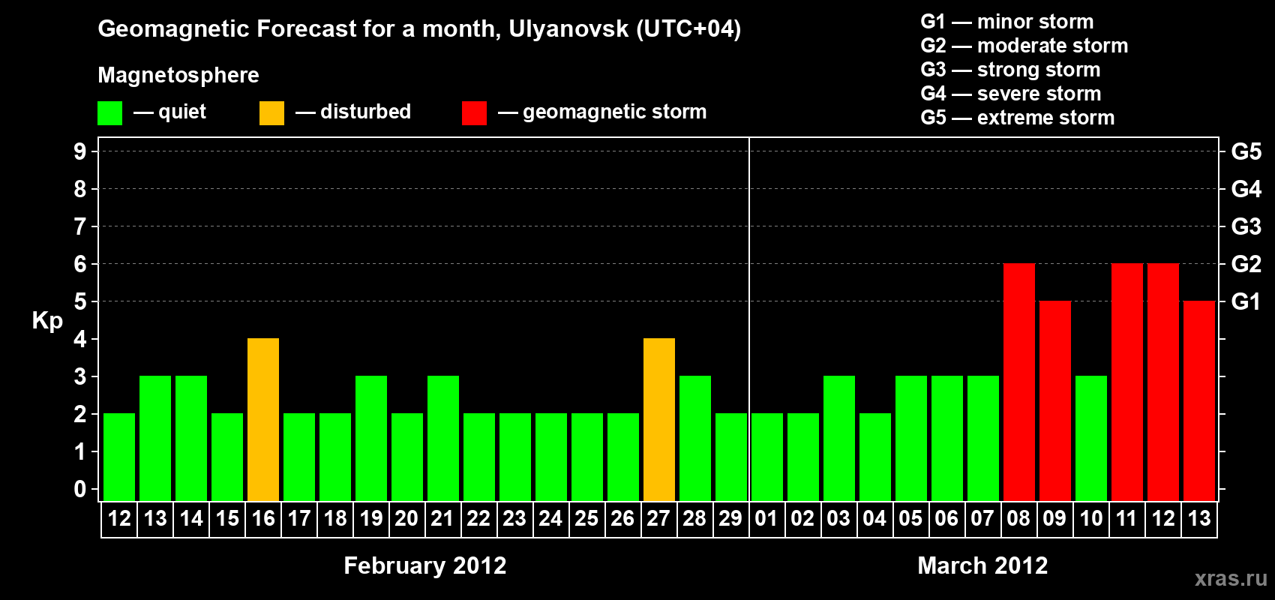
Task: Click the green bar for February 19
Action: 371,439
